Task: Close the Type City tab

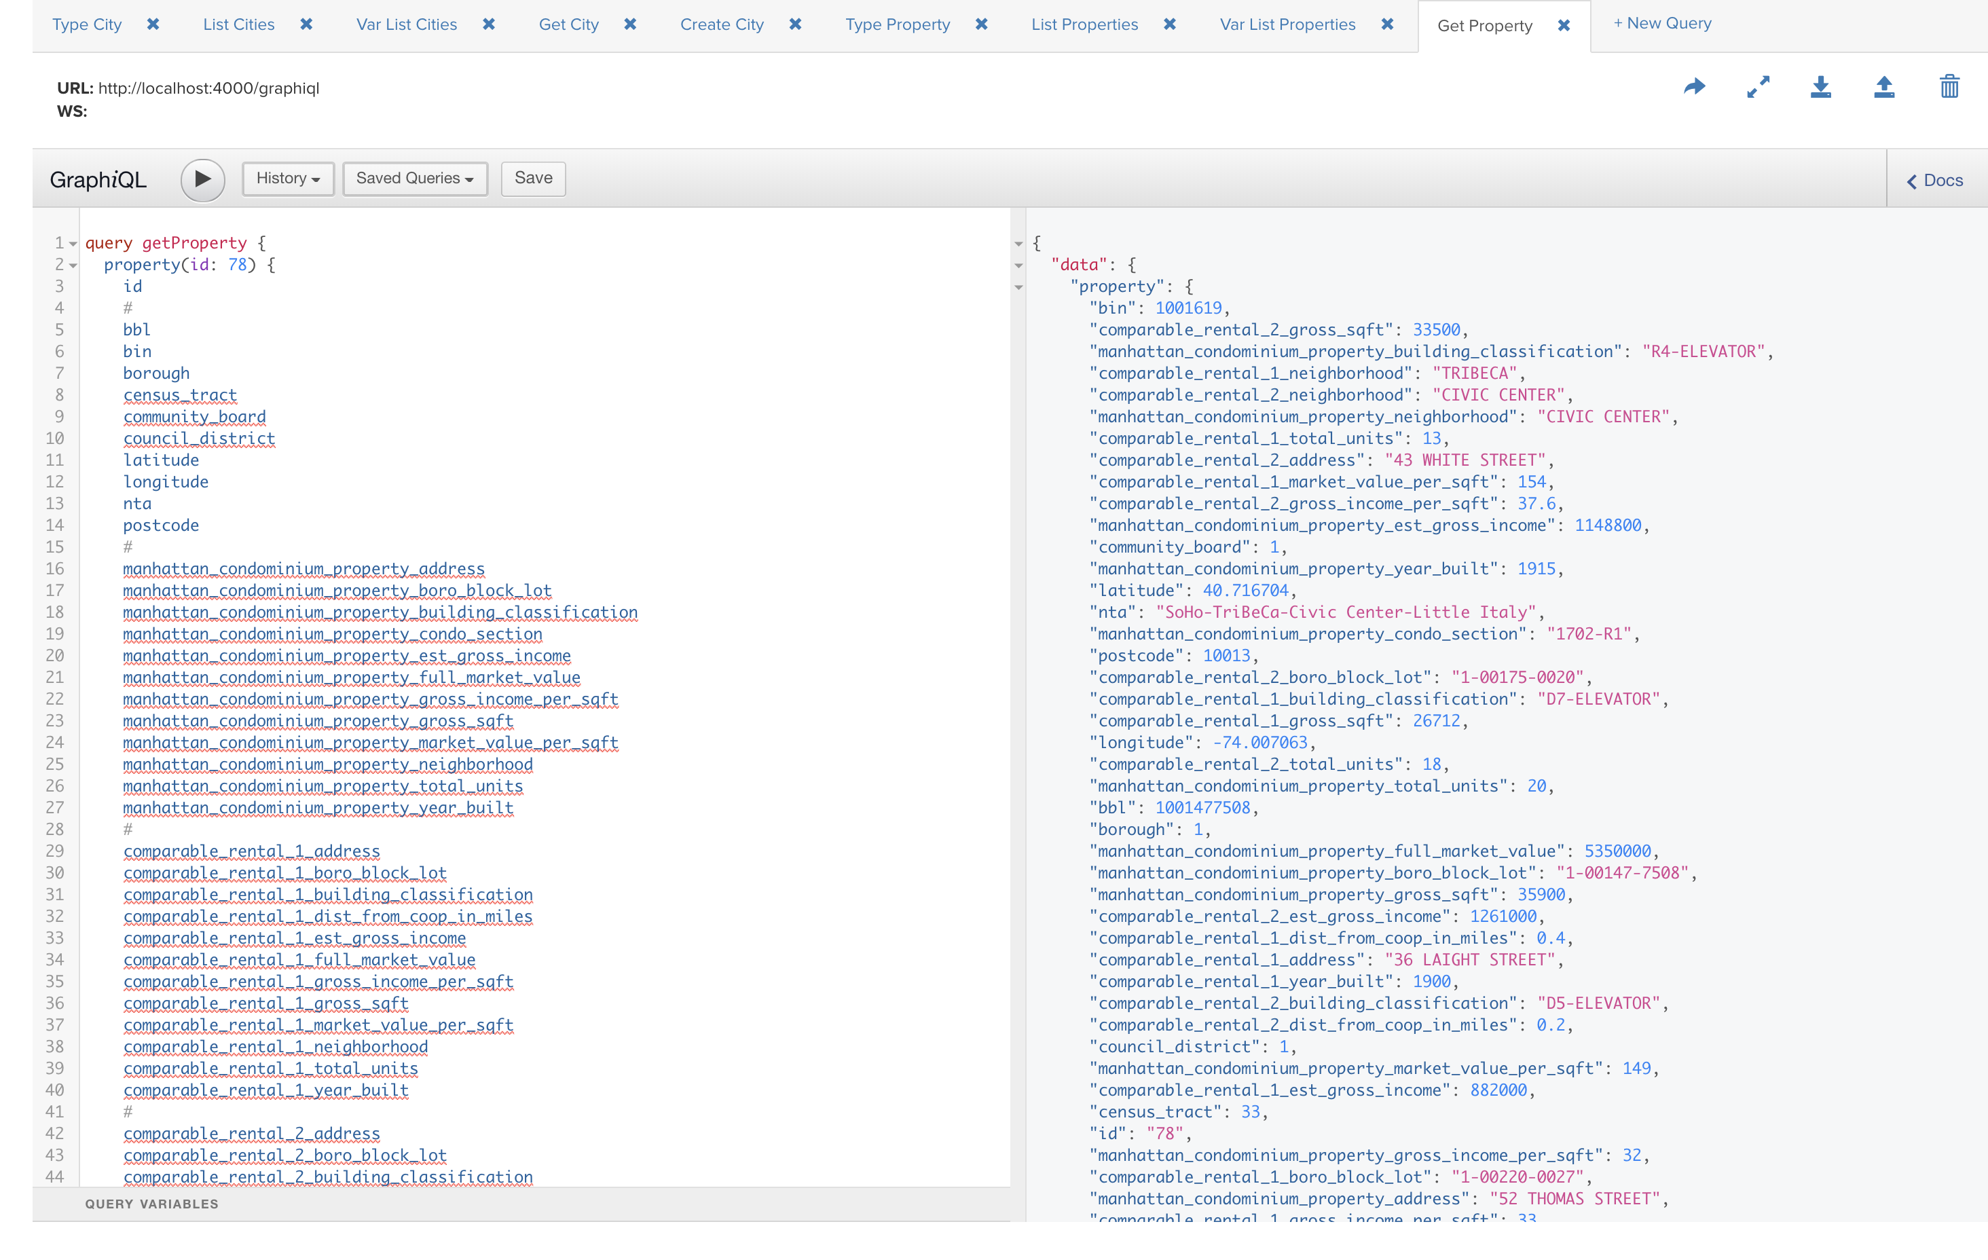Action: pyautogui.click(x=153, y=24)
